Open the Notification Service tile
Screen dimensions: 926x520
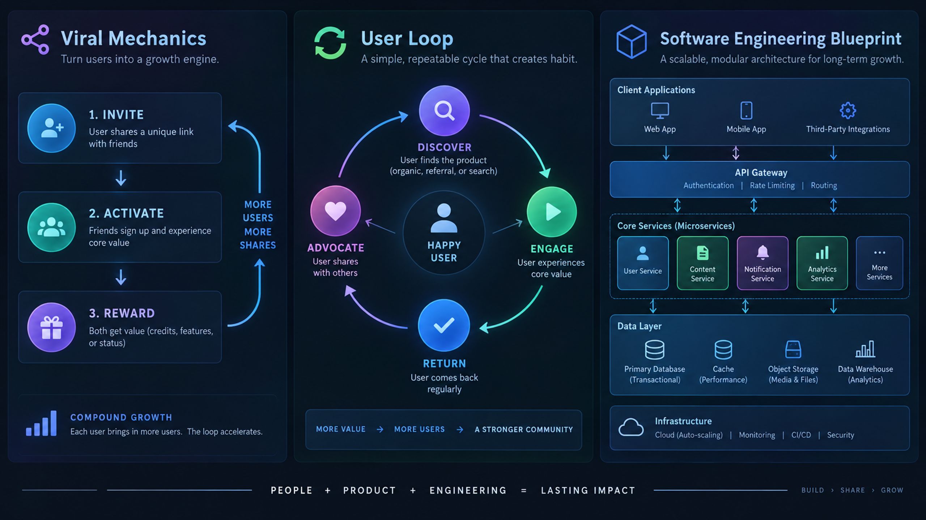763,263
